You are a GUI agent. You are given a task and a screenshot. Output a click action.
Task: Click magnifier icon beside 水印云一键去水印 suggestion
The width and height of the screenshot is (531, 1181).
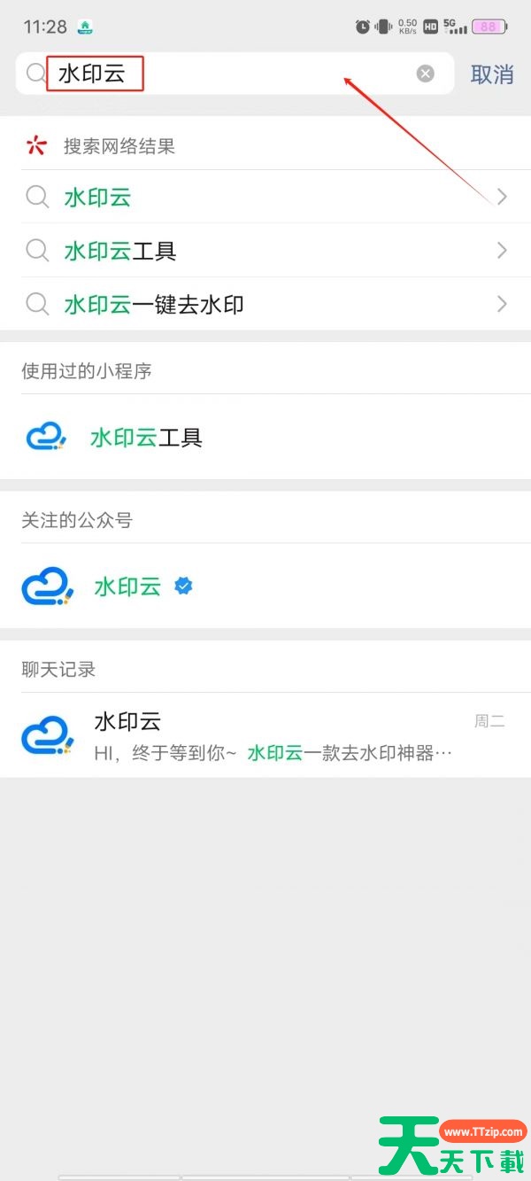pyautogui.click(x=37, y=304)
